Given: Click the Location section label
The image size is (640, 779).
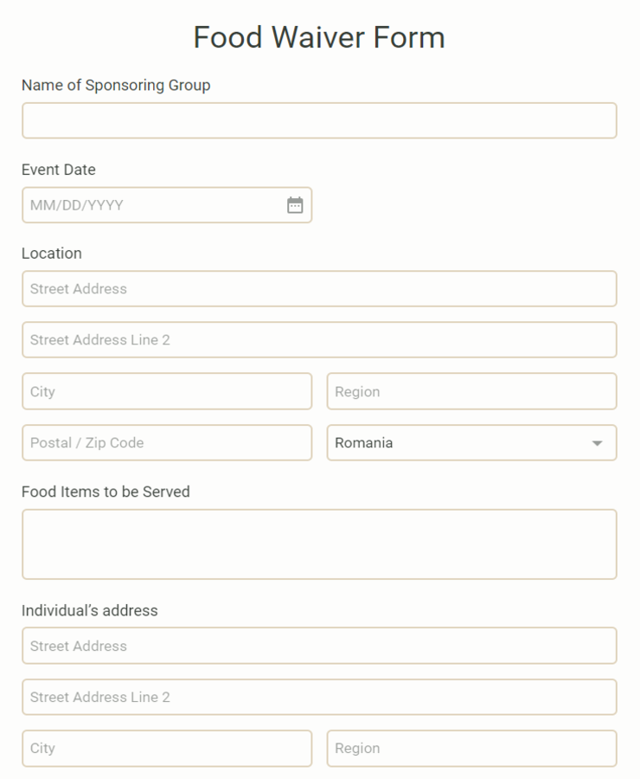Looking at the screenshot, I should (52, 254).
